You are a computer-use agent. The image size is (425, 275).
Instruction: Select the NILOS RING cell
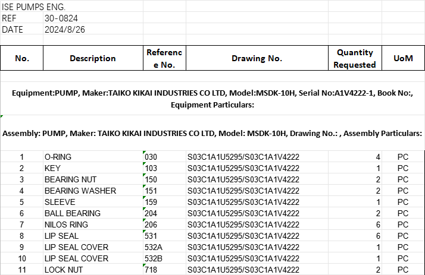coord(66,225)
